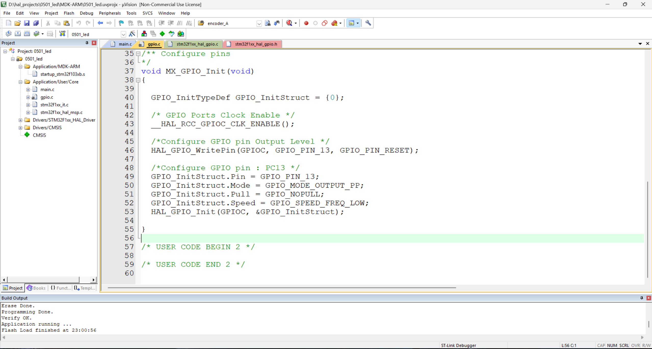Click the Save All icon
The image size is (652, 349).
coord(36,23)
